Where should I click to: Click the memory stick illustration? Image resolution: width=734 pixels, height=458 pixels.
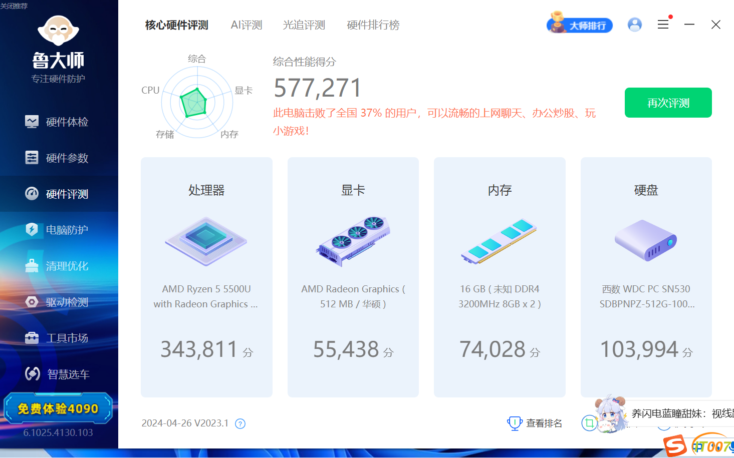click(x=500, y=241)
